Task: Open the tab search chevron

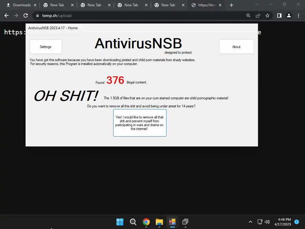Action: (x=257, y=4)
